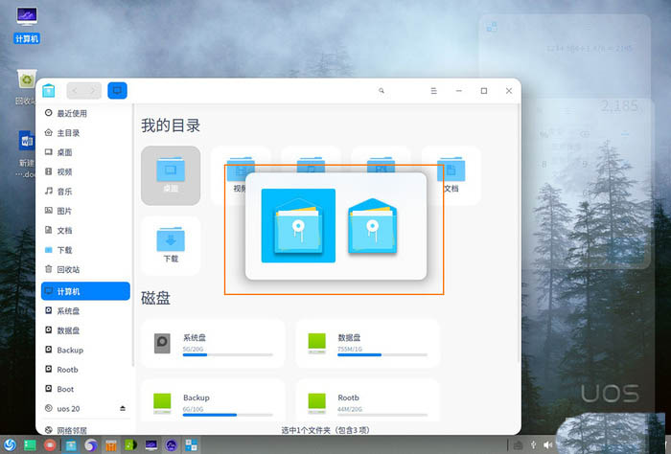This screenshot has width=671, height=454.
Task: Click the green multitasking view taskbar icon
Action: (30, 445)
